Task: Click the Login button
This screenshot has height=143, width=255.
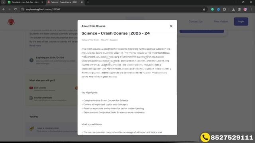Action: tap(241, 21)
